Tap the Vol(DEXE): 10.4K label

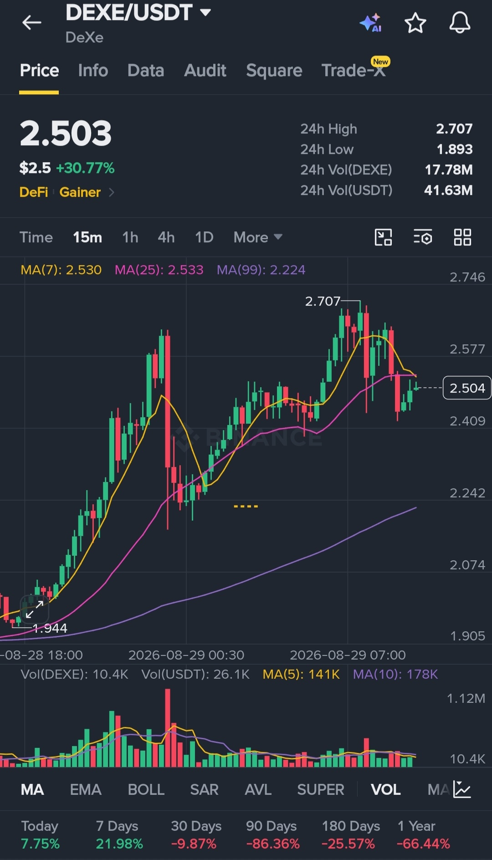pyautogui.click(x=74, y=674)
